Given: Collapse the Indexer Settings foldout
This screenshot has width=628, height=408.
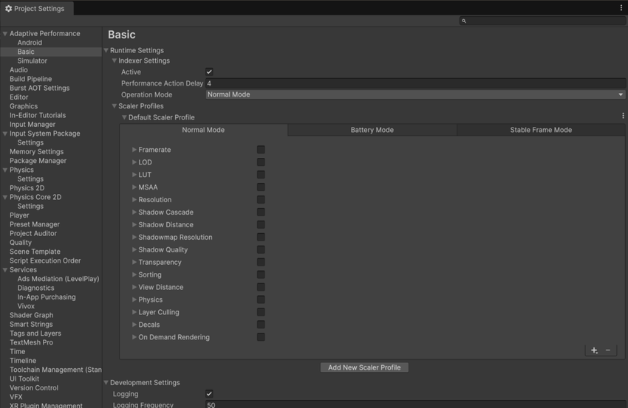Looking at the screenshot, I should [x=114, y=60].
